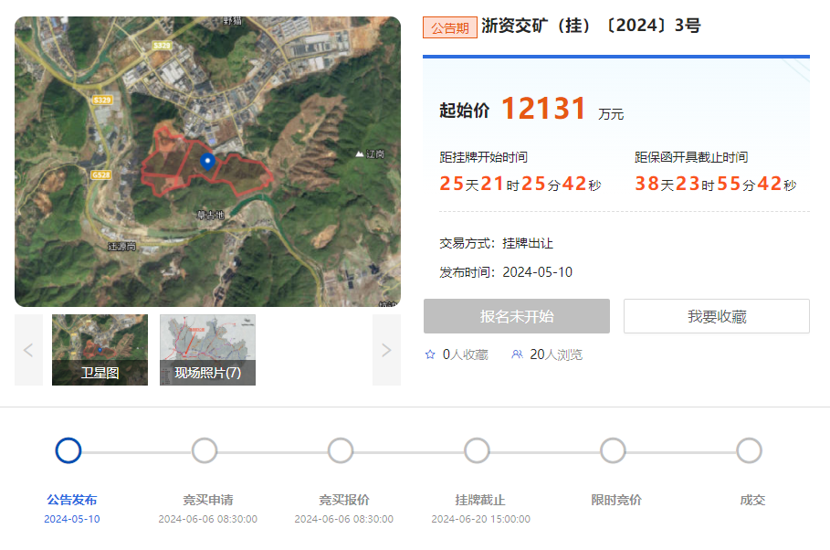Image resolution: width=830 pixels, height=550 pixels.
Task: Go to next thumbnail with right arrow
Action: [386, 350]
